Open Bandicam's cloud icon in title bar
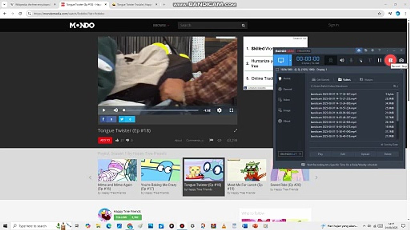Screen dimensions: 410x230 tap(359, 50)
